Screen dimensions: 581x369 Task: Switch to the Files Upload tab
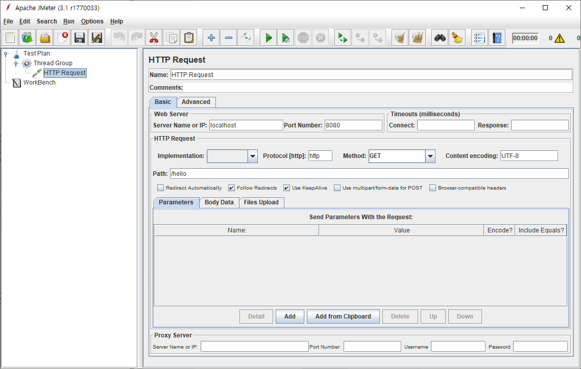pyautogui.click(x=261, y=202)
